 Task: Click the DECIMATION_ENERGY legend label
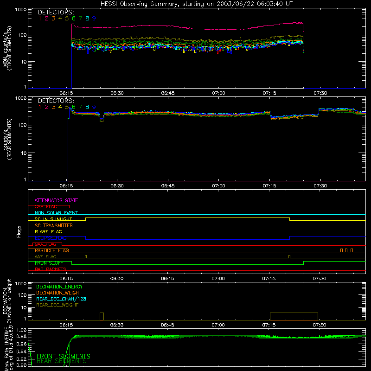tap(59, 287)
